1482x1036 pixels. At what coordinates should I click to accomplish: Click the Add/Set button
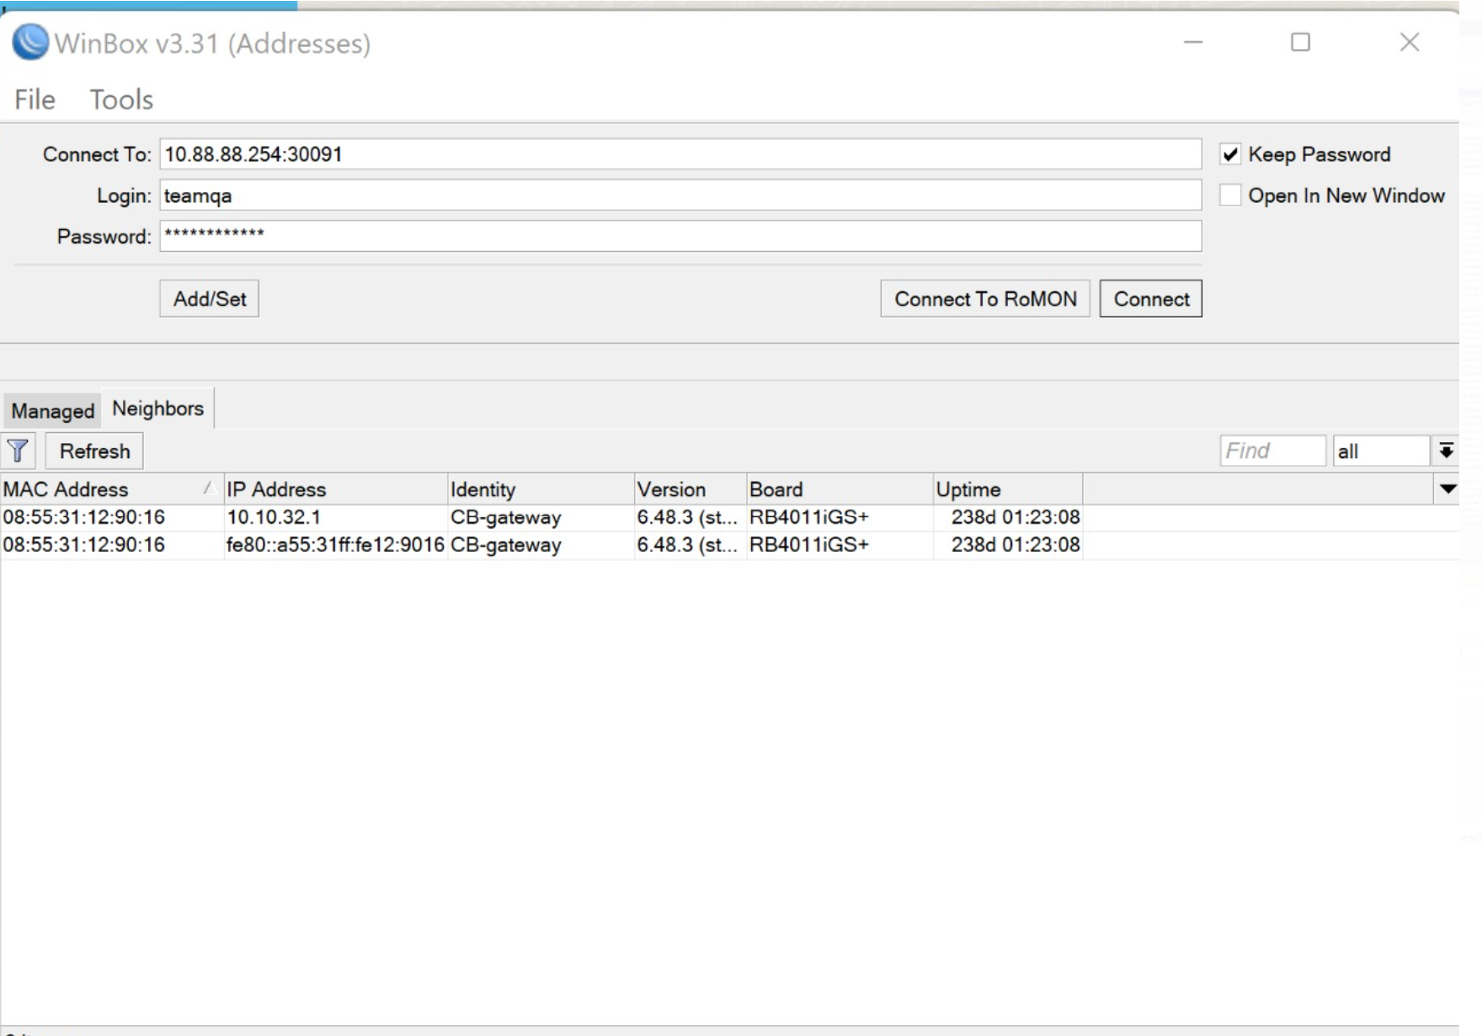(x=210, y=299)
